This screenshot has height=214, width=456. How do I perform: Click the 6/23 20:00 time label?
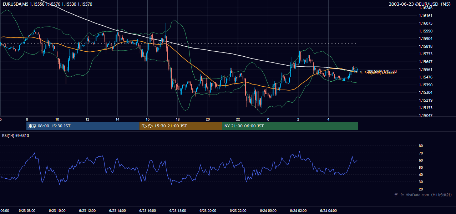(208, 211)
